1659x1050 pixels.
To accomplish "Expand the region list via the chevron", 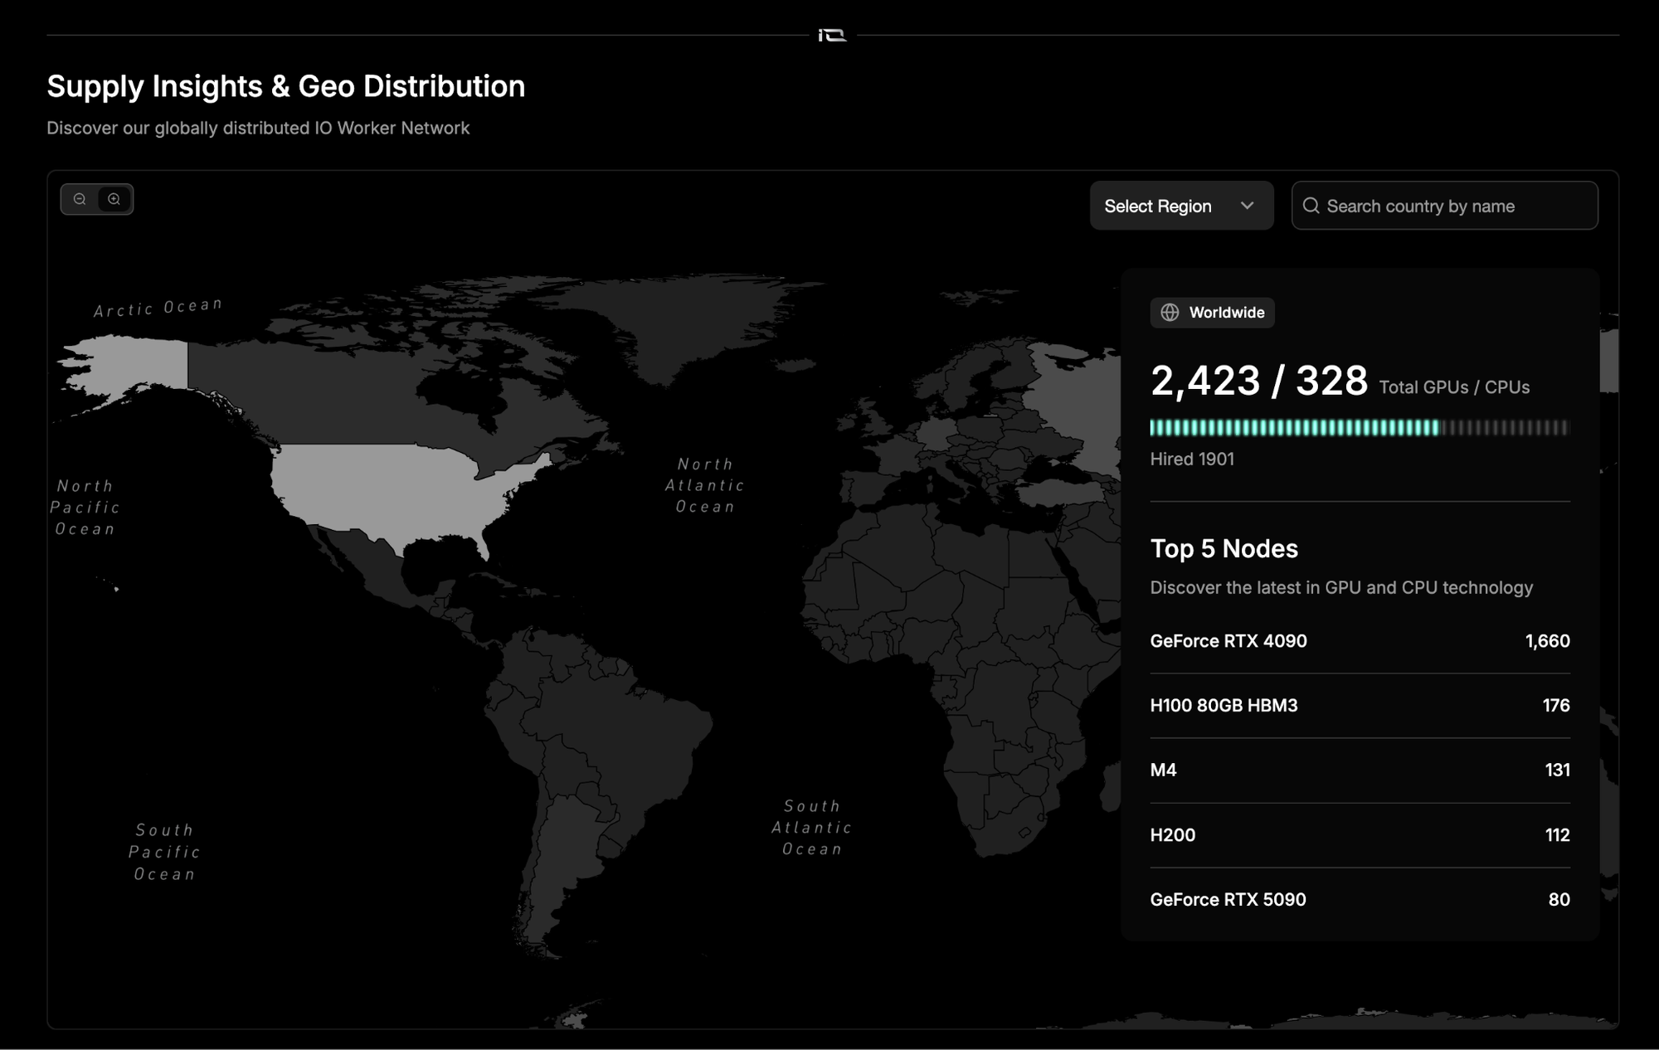I will point(1247,205).
